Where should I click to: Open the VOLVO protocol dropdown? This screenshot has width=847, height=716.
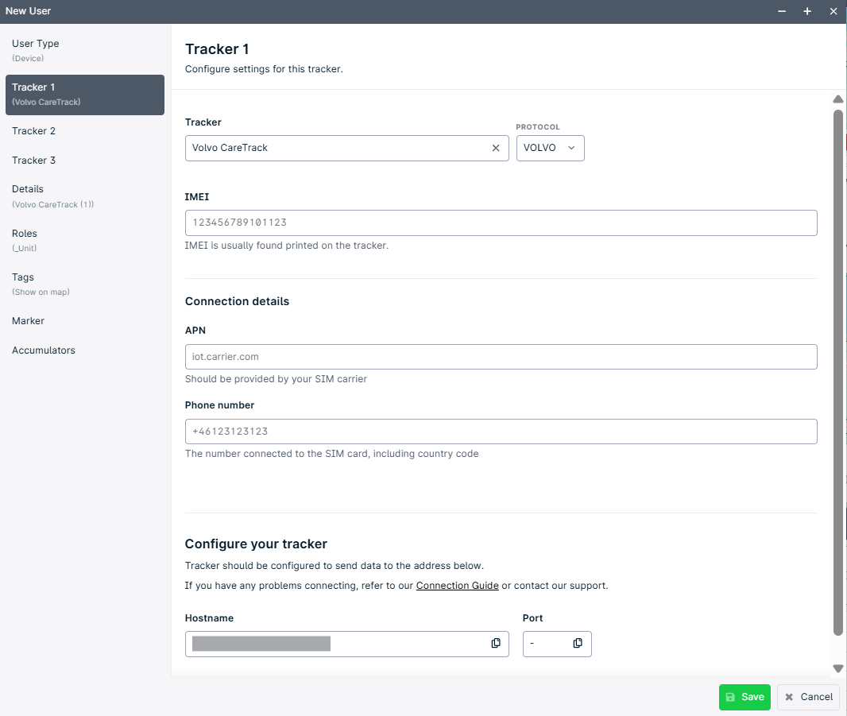pyautogui.click(x=550, y=148)
